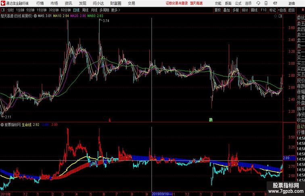Open the F10 company info button

263,10
